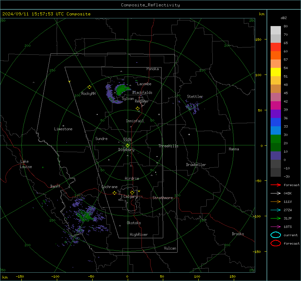Viewport: 301px width, 281px height.
Task: Click the 18TS legend label
Action: tap(288, 227)
